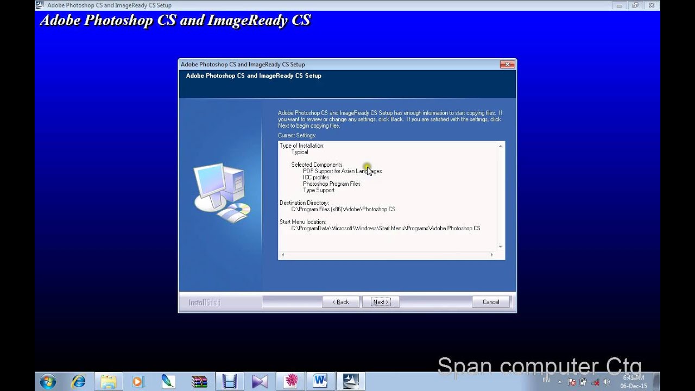Click the volume speaker icon in tray
The width and height of the screenshot is (695, 391).
tap(606, 382)
